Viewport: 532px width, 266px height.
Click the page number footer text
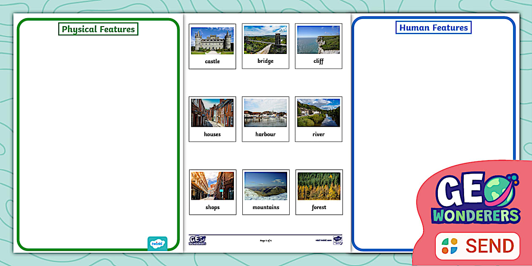point(265,242)
